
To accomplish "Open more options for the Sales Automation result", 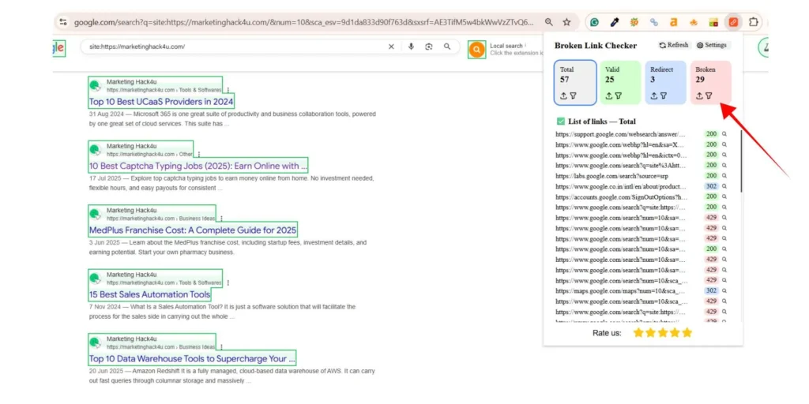I will 228,282.
